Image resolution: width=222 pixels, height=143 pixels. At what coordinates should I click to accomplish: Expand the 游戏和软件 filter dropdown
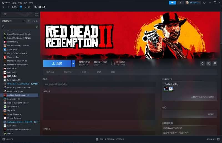click(13, 21)
